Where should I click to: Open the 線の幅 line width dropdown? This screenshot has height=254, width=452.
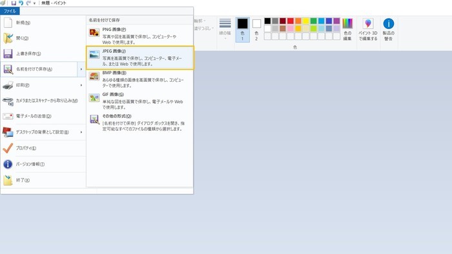[225, 29]
